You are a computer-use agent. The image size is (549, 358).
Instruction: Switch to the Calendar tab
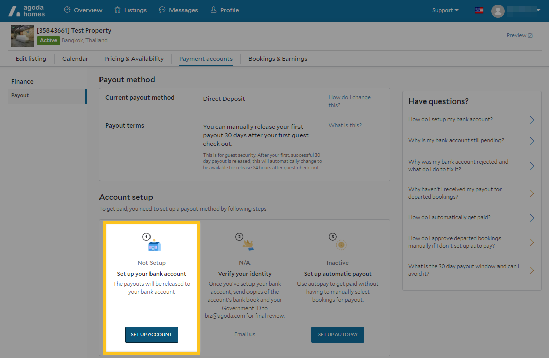click(x=75, y=59)
